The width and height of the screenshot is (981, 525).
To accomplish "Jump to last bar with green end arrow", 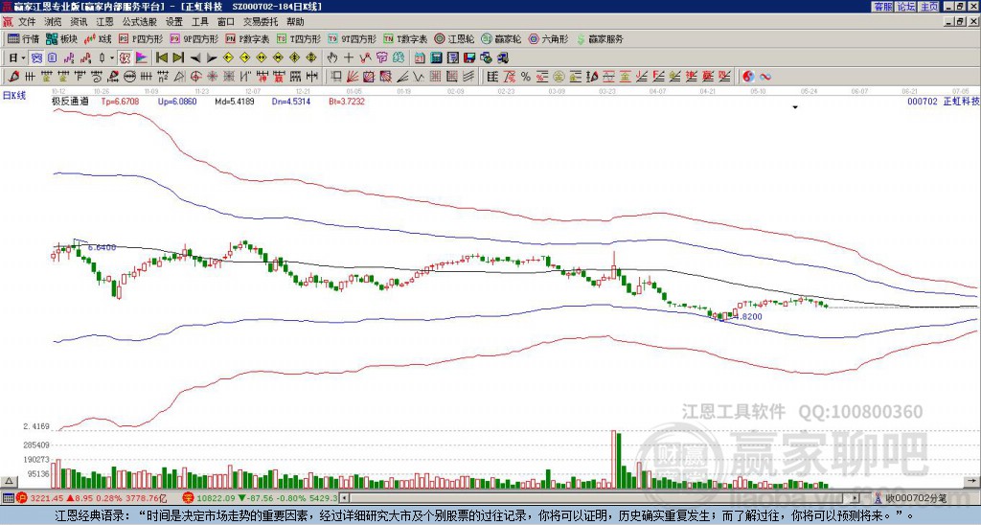I will pyautogui.click(x=178, y=57).
